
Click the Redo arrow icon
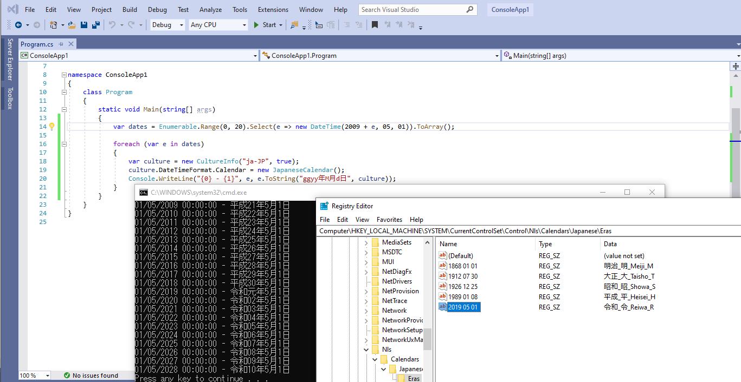(131, 25)
